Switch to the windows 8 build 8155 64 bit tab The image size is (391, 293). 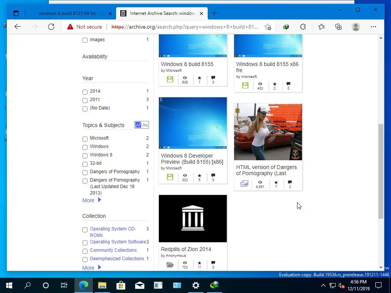point(71,13)
